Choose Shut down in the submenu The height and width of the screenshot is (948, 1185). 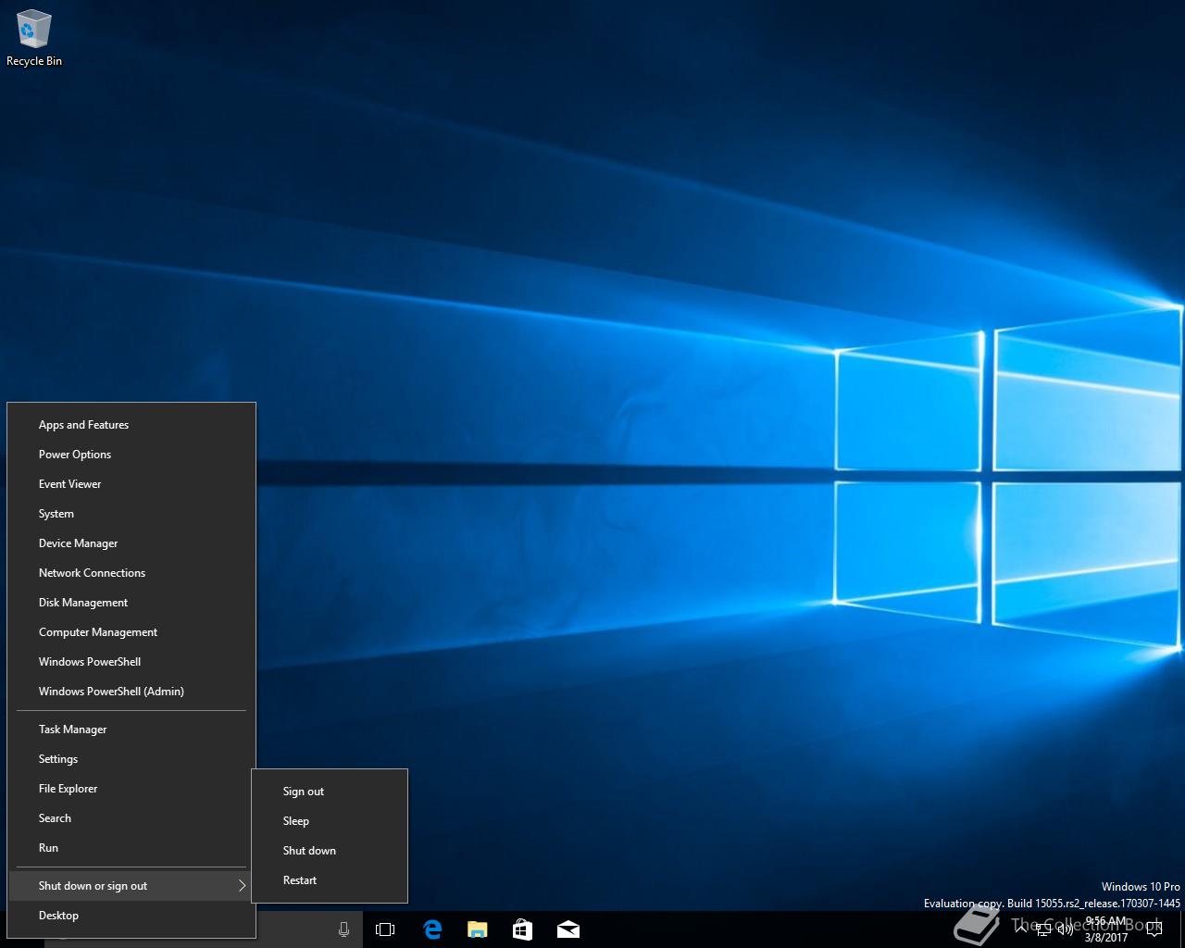330,851
